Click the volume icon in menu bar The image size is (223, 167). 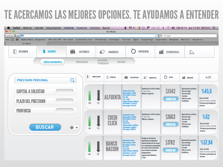pos(173,28)
